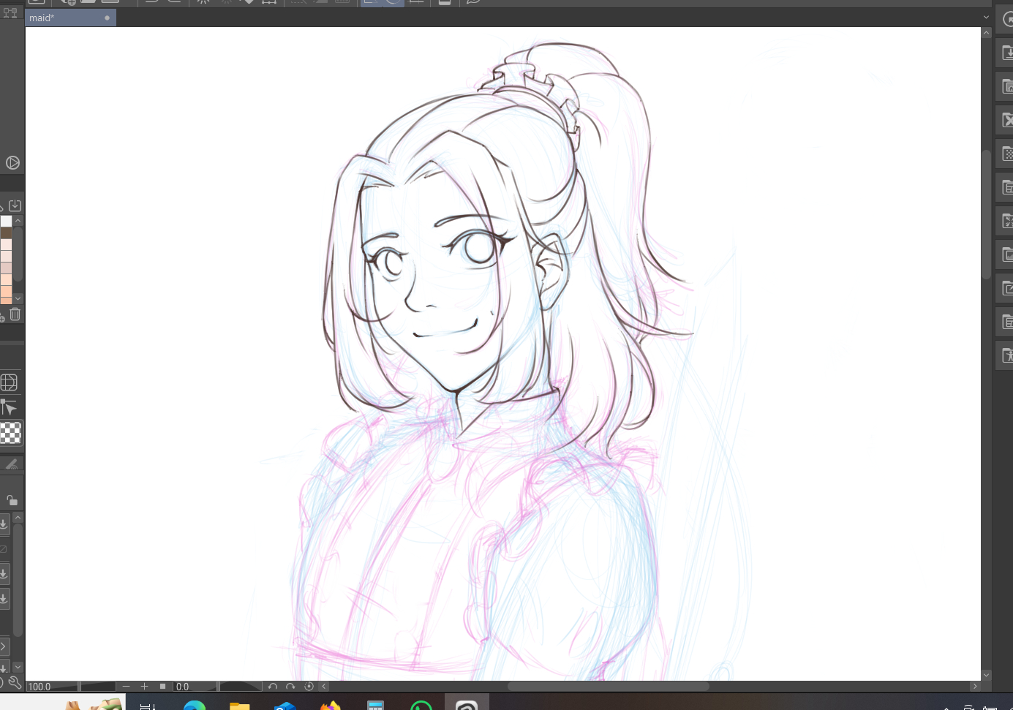Click the zoom in plus button
This screenshot has height=710, width=1013.
tap(144, 687)
